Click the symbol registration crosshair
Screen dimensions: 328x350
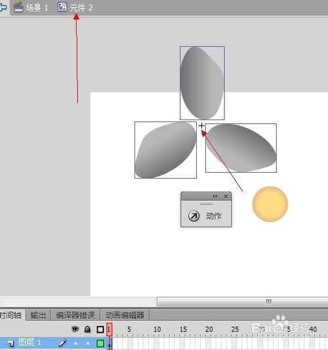[x=201, y=126]
